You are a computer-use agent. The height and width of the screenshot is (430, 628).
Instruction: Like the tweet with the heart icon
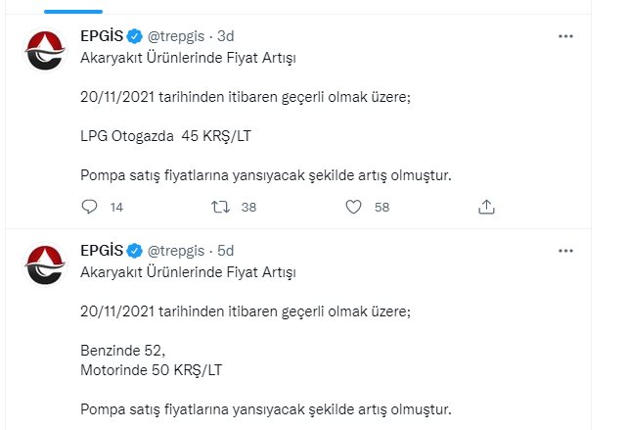point(354,208)
